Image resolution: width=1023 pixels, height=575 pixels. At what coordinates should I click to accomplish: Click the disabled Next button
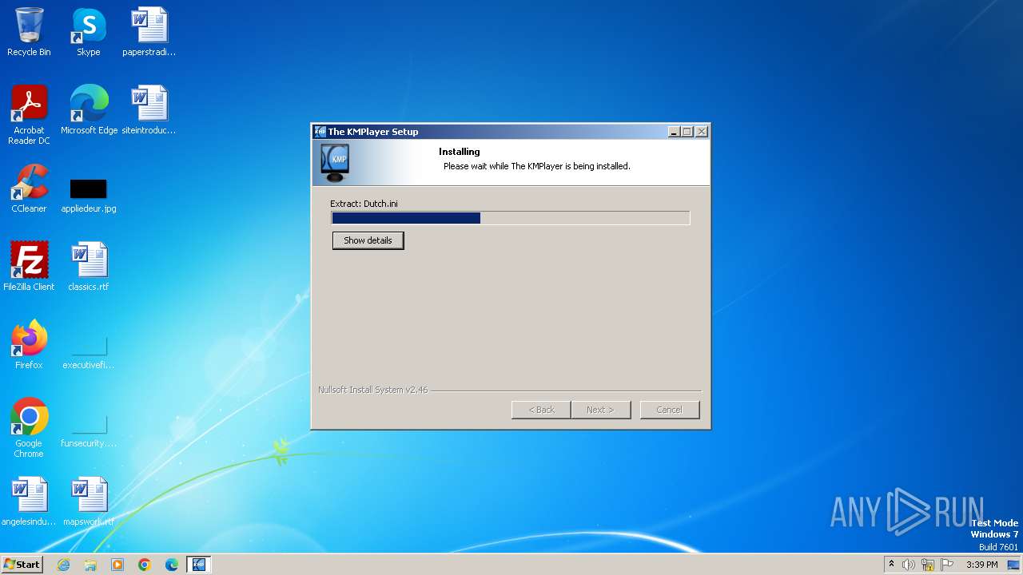[x=601, y=410]
